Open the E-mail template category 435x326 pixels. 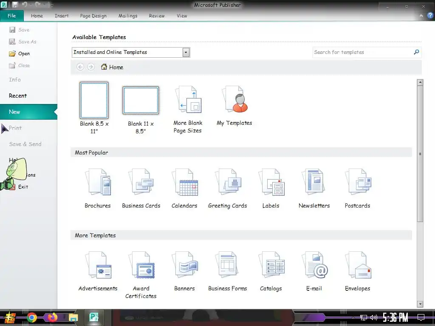pyautogui.click(x=314, y=271)
